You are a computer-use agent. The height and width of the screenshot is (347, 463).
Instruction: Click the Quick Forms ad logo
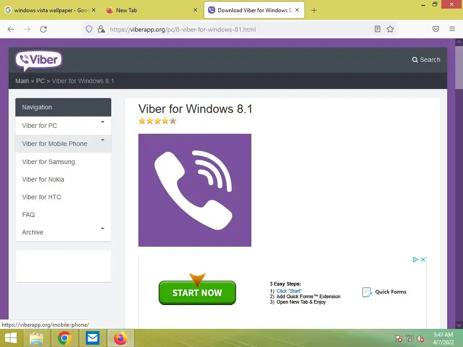point(384,292)
